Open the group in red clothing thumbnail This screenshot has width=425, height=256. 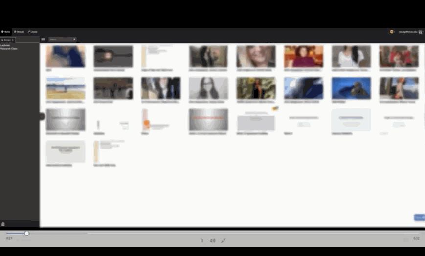399,56
